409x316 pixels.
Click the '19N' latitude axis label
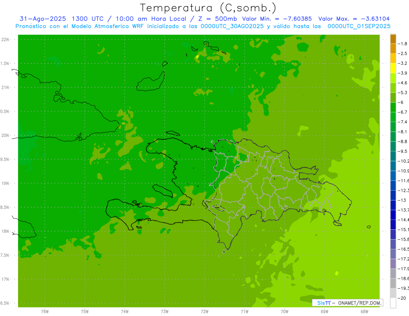point(5,183)
